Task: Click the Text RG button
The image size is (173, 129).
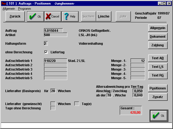Action: coord(158,75)
